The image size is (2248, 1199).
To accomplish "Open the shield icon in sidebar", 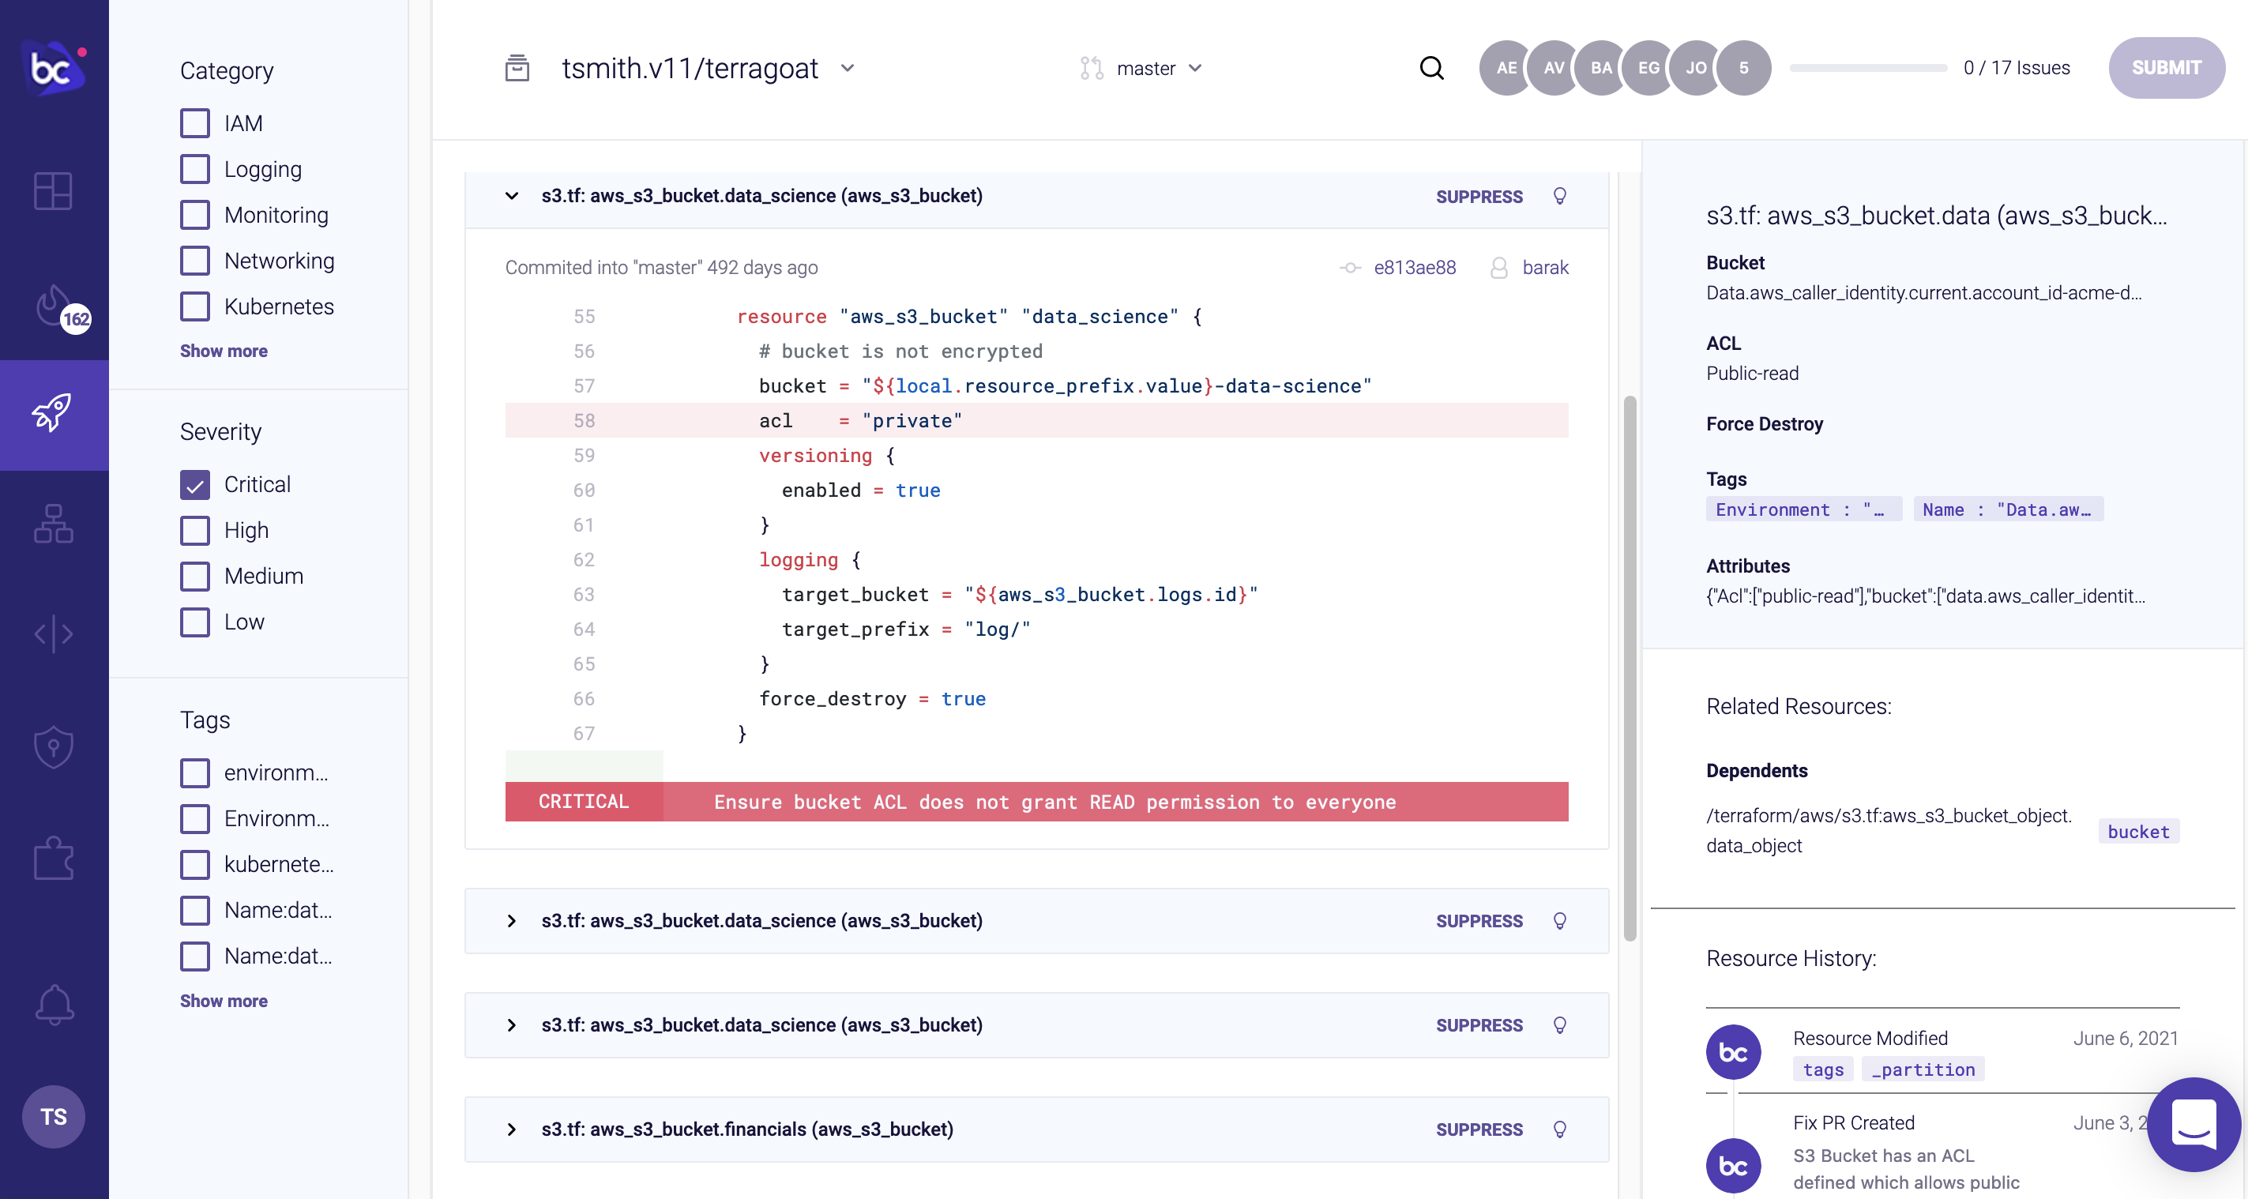I will pyautogui.click(x=53, y=746).
